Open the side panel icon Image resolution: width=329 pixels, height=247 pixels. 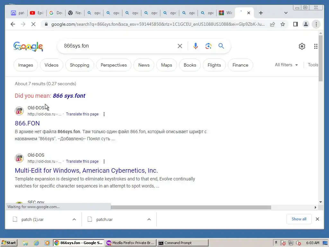point(296,24)
